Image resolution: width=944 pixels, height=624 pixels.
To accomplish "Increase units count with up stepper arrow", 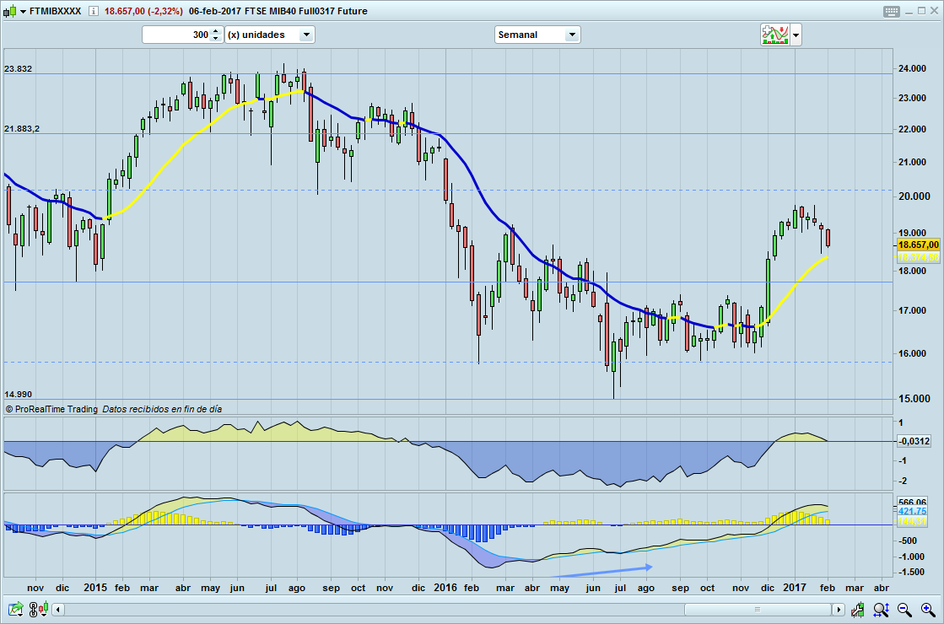I will pos(215,31).
